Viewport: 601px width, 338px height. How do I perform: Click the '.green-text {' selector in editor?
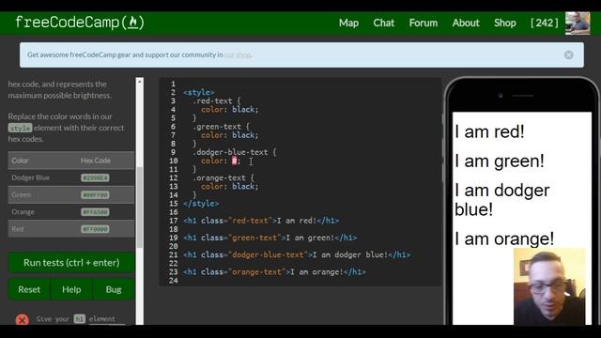[221, 127]
